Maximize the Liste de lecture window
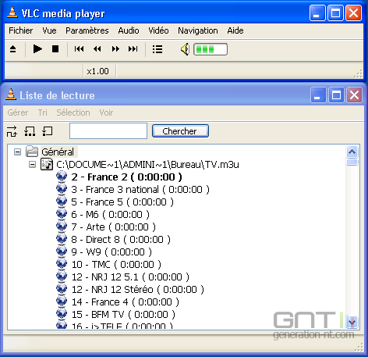Screen dimensions: 368x357 tap(336, 95)
